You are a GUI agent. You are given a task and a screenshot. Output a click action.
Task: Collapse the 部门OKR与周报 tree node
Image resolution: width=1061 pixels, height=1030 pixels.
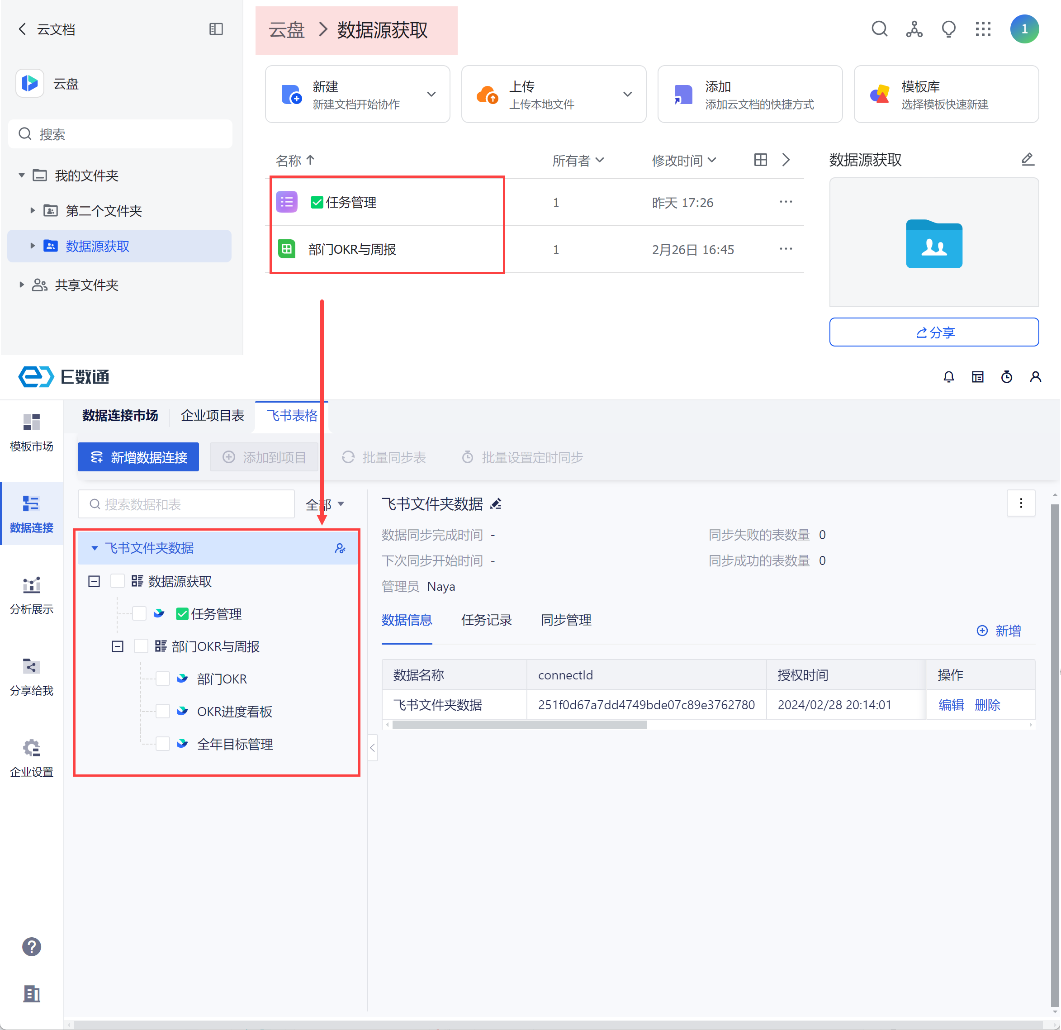(x=118, y=646)
